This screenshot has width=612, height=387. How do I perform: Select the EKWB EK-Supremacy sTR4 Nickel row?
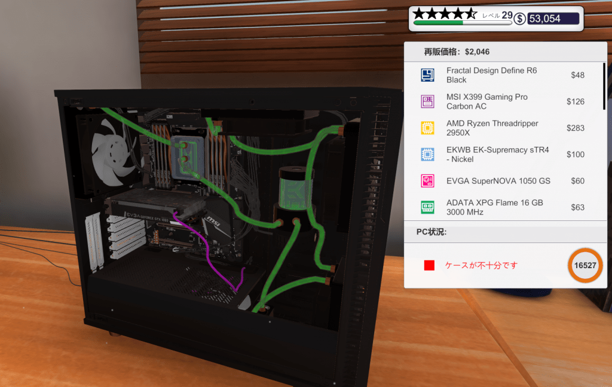tap(503, 155)
